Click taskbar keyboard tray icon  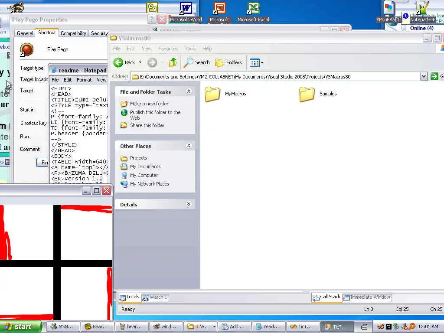tap(364, 326)
